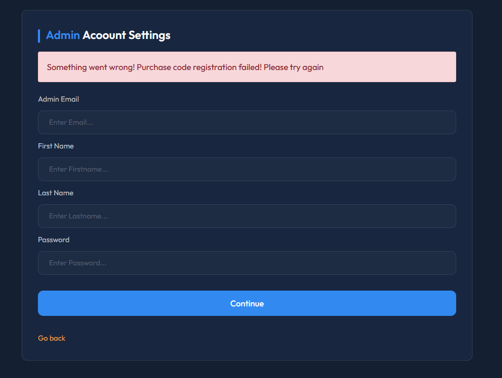Click the First Name label

pyautogui.click(x=56, y=146)
